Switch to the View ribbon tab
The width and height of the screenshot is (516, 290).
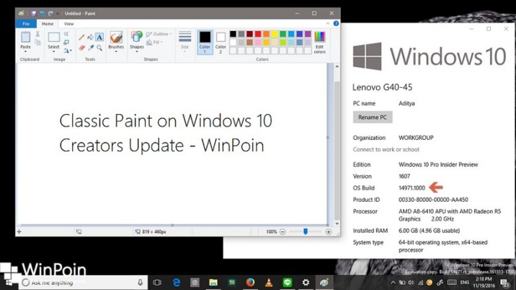coord(69,24)
